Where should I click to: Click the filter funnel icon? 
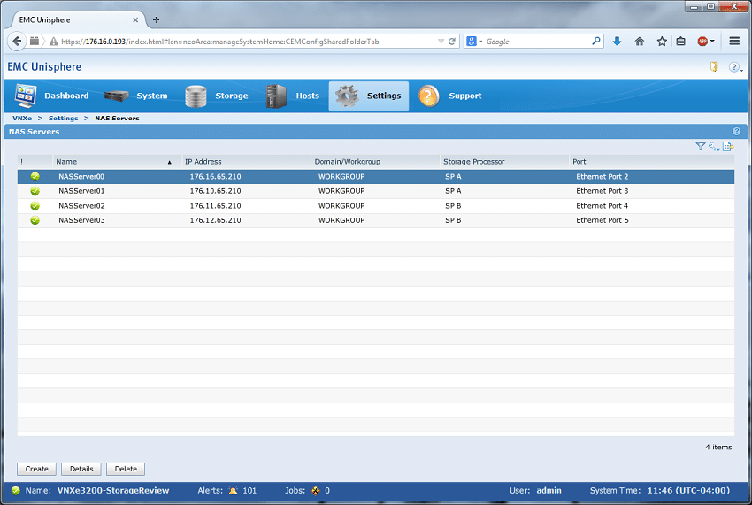tap(700, 146)
